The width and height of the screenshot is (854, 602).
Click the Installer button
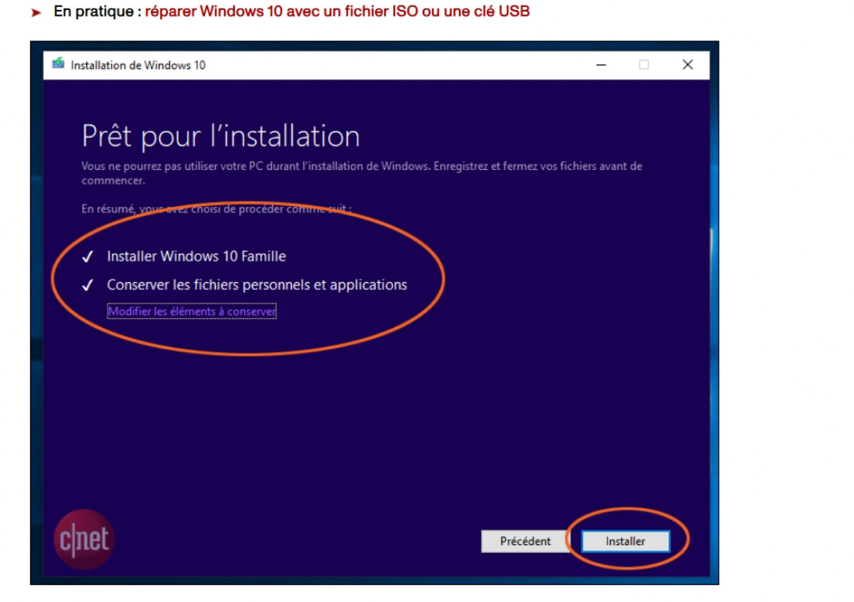click(x=626, y=541)
